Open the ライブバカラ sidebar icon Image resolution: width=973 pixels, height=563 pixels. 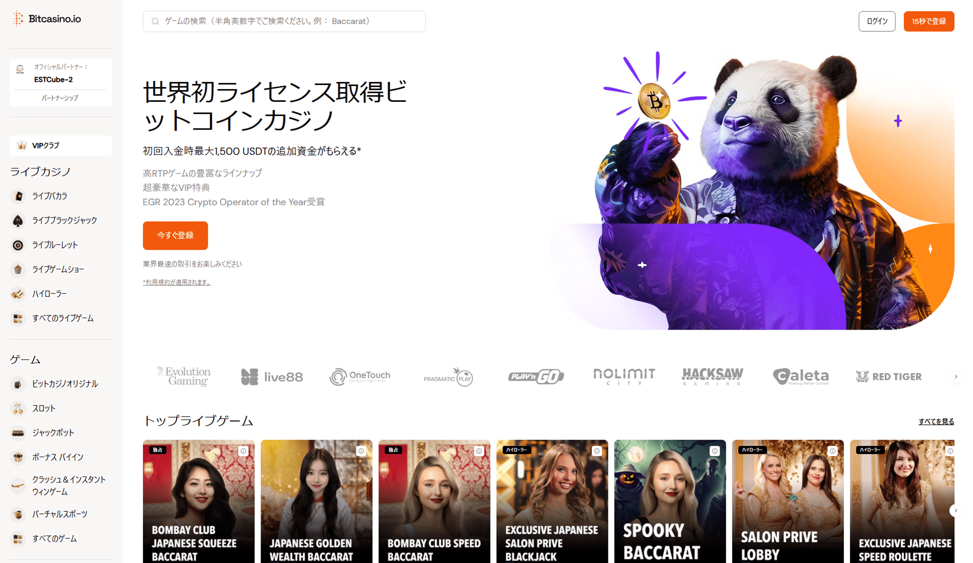pyautogui.click(x=18, y=196)
